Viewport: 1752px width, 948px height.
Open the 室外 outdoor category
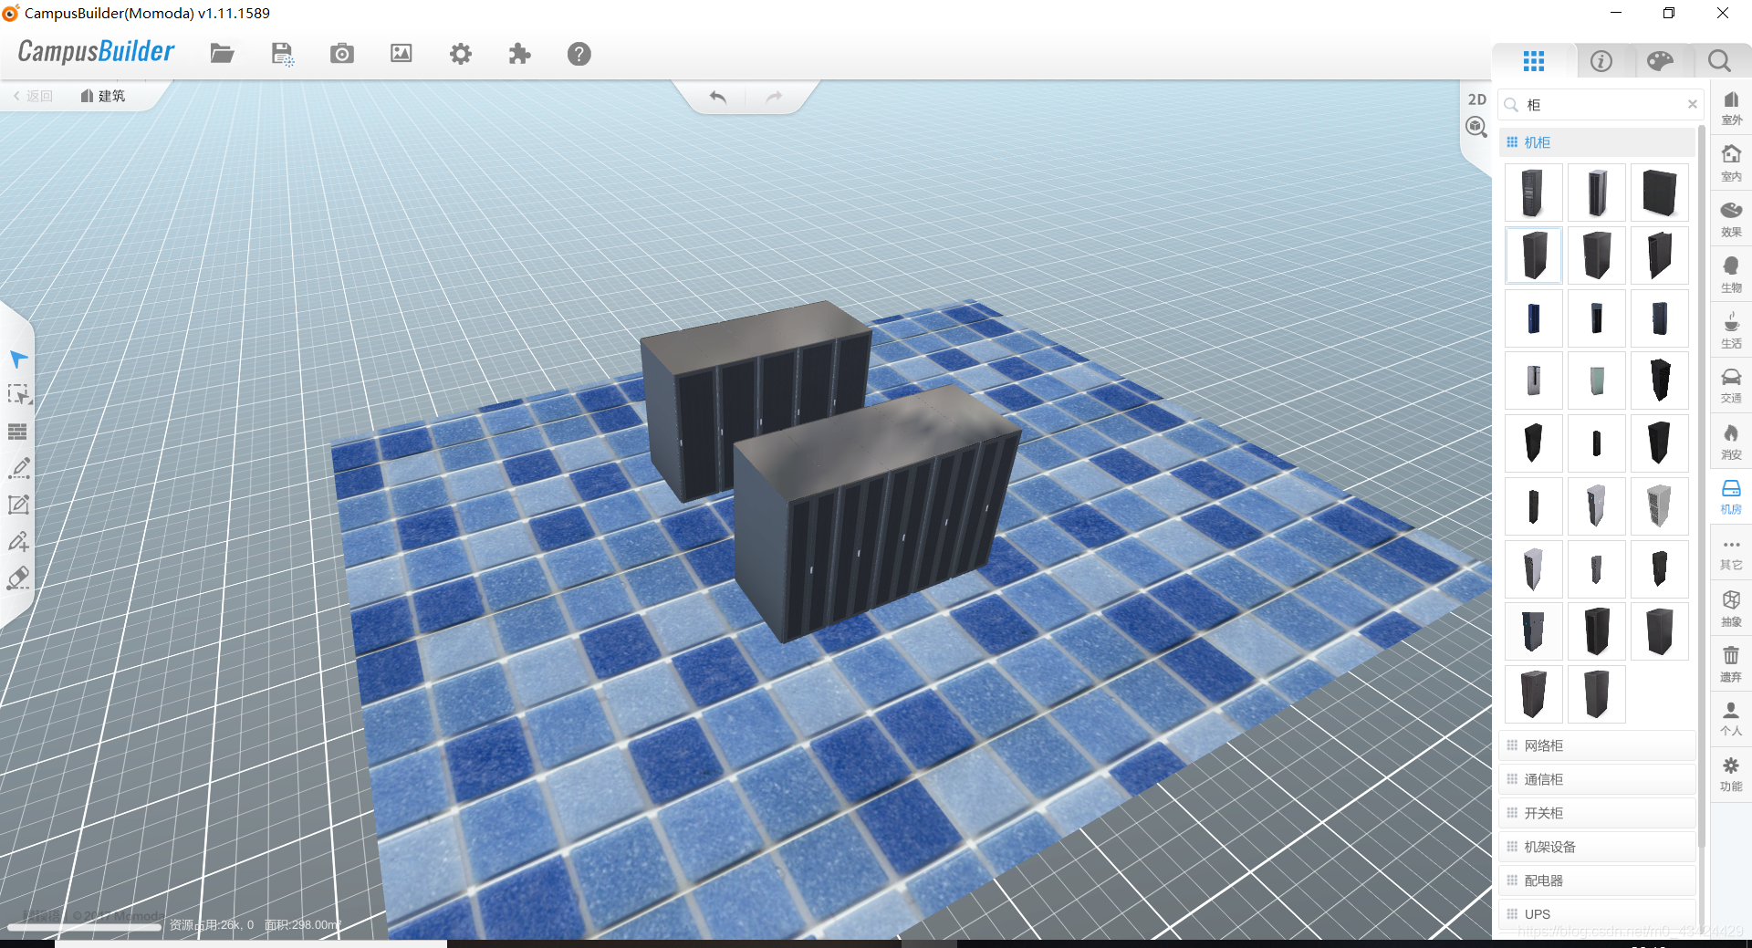1731,108
